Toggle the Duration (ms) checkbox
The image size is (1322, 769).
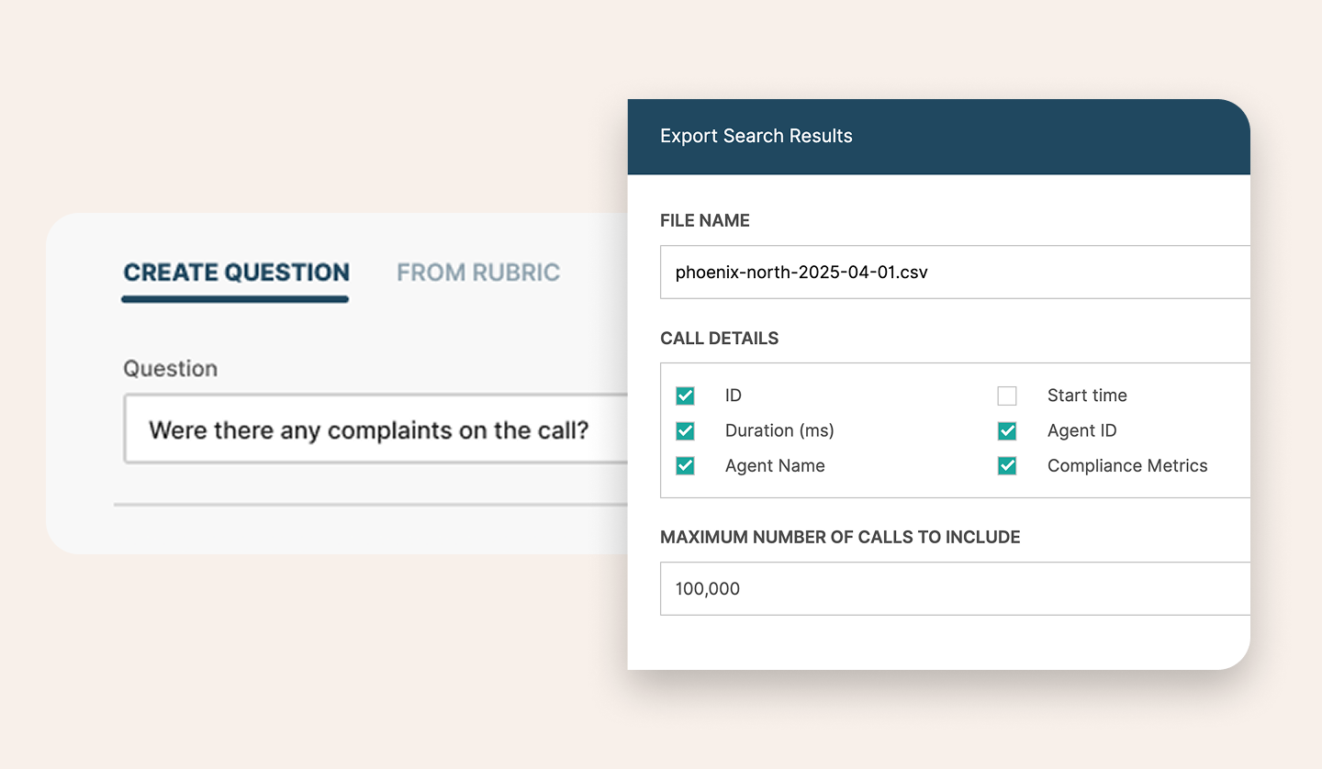click(685, 430)
